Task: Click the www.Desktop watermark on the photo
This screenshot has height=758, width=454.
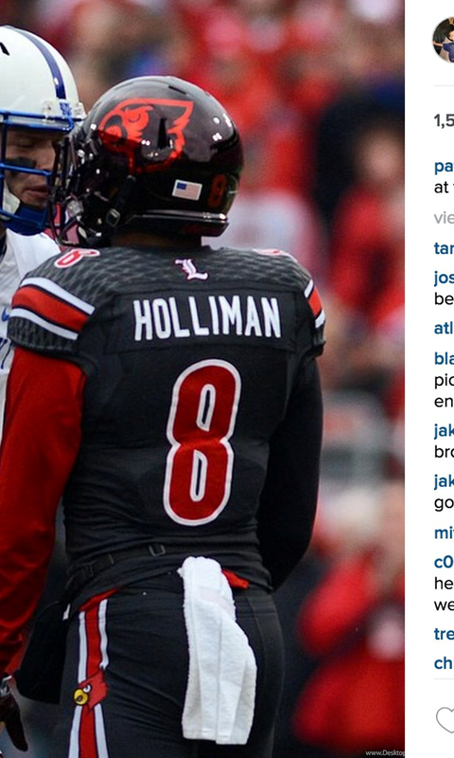Action: [x=385, y=752]
